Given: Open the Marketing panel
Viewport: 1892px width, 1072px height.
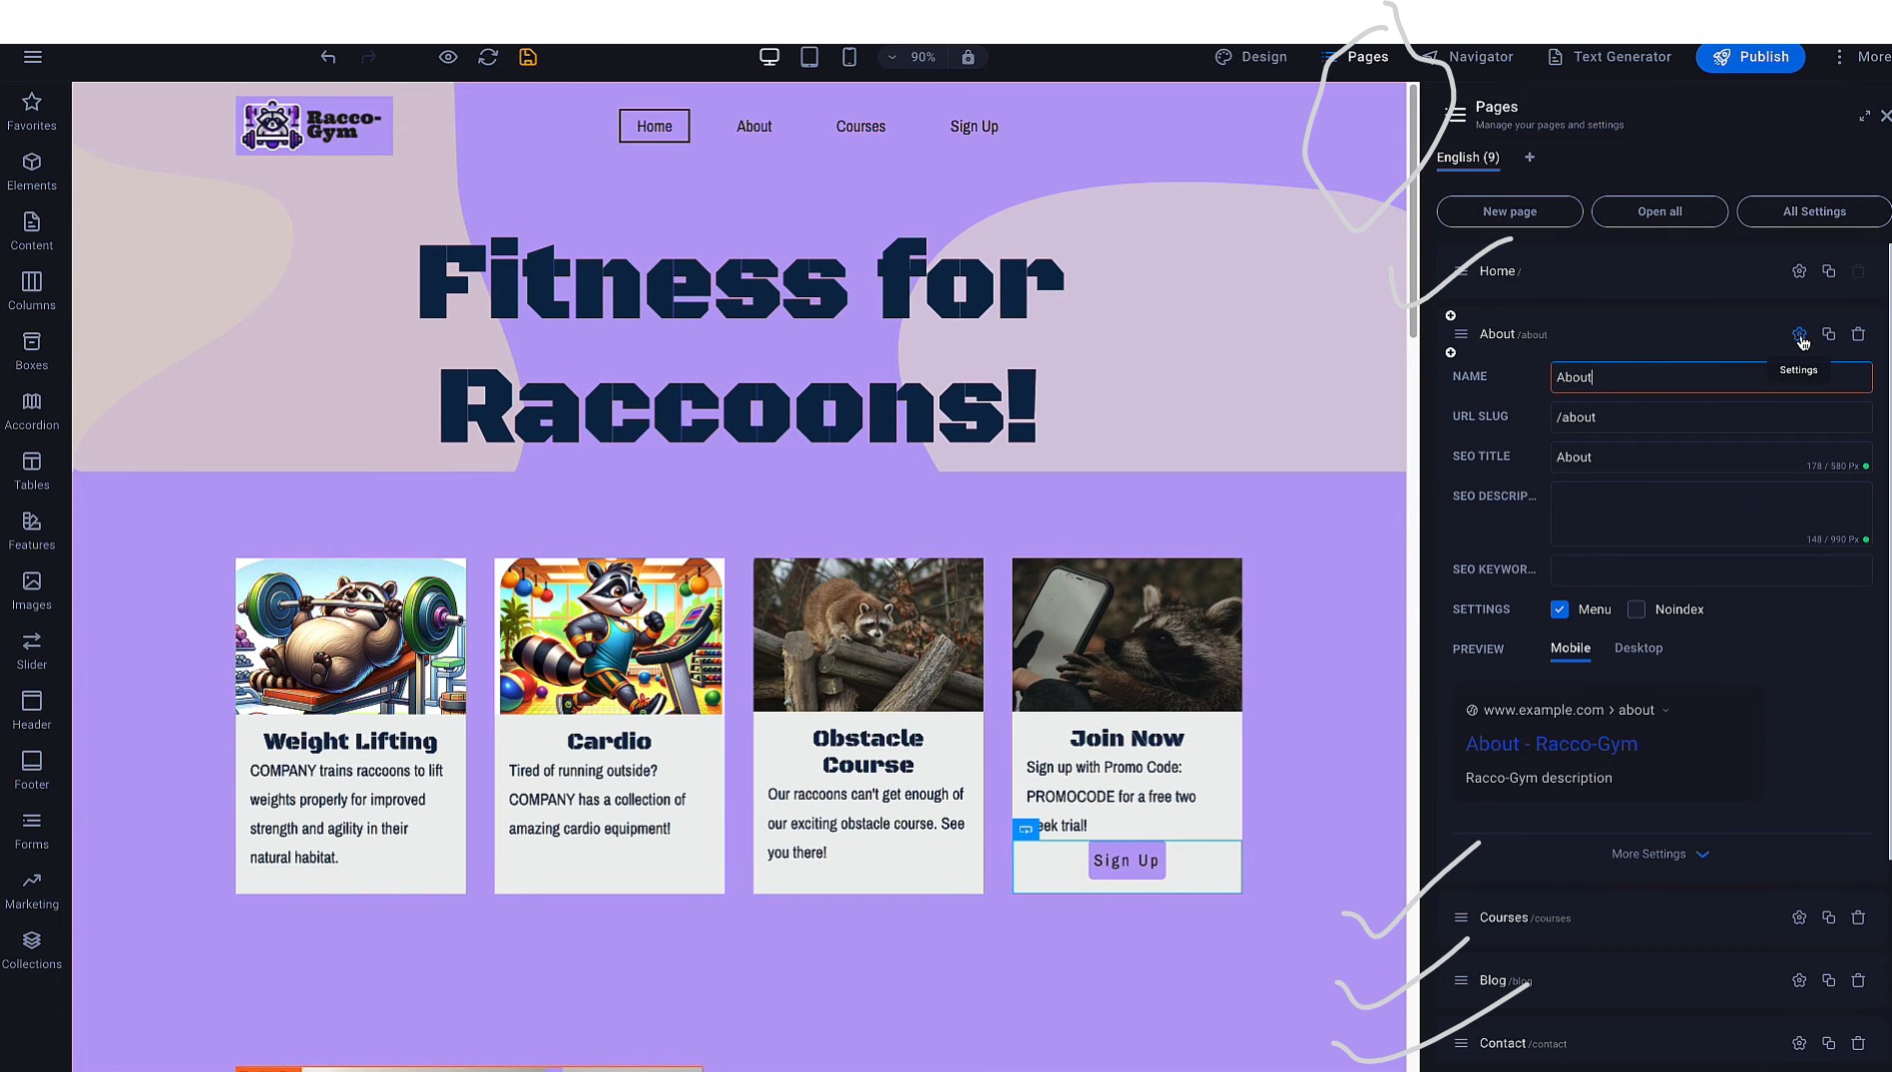Looking at the screenshot, I should coord(32,890).
